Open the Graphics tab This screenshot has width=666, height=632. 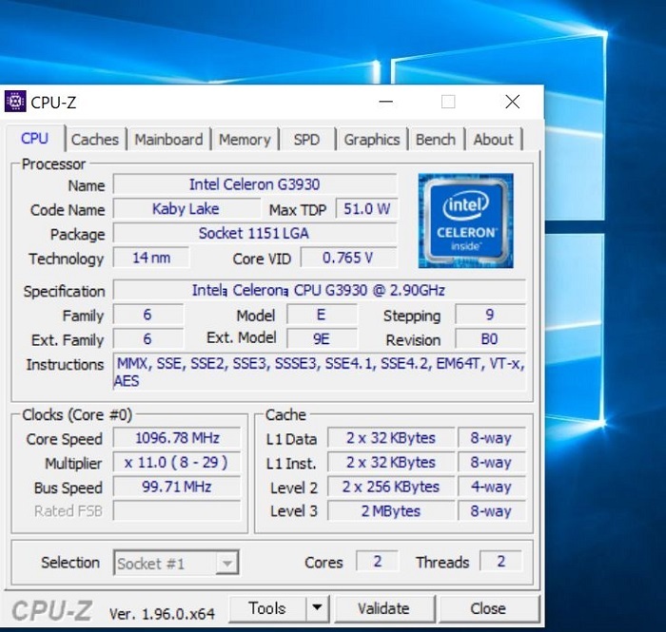click(372, 140)
